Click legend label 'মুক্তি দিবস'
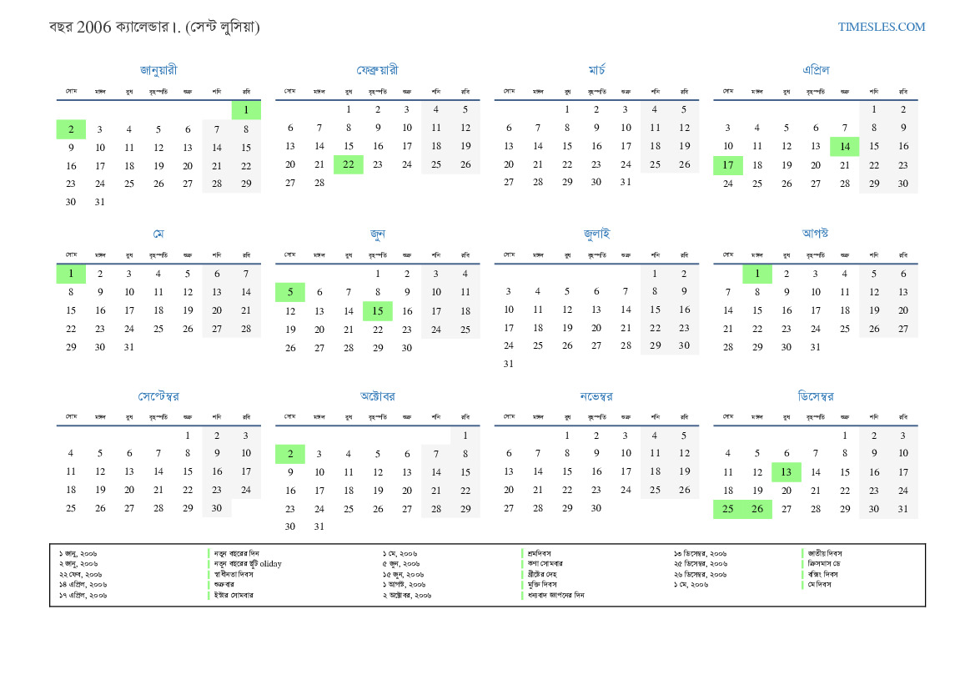This screenshot has width=975, height=690. point(541,585)
